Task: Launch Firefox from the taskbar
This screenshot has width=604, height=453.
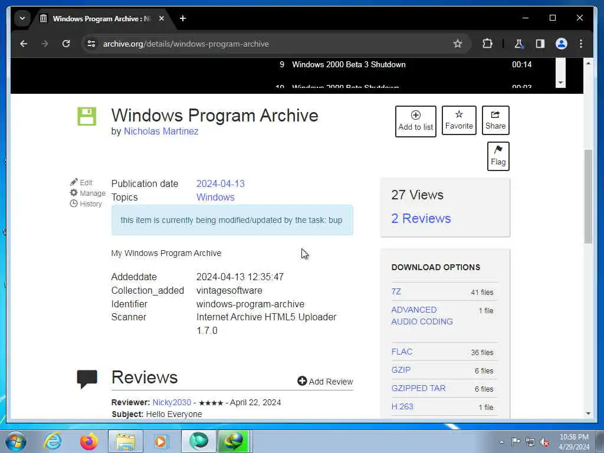Action: tap(89, 441)
